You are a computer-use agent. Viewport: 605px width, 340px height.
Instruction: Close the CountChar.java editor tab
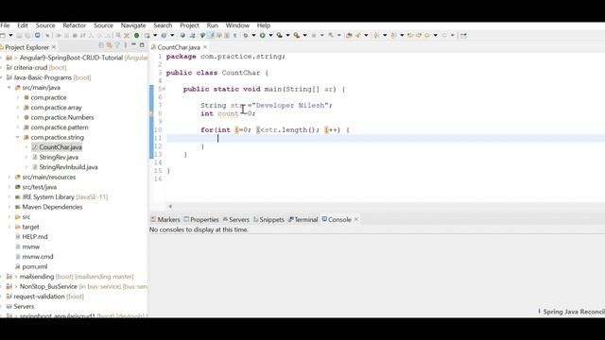click(x=205, y=47)
